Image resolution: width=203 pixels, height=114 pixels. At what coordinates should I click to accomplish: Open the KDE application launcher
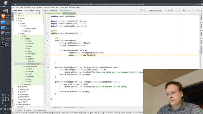tap(6, 3)
